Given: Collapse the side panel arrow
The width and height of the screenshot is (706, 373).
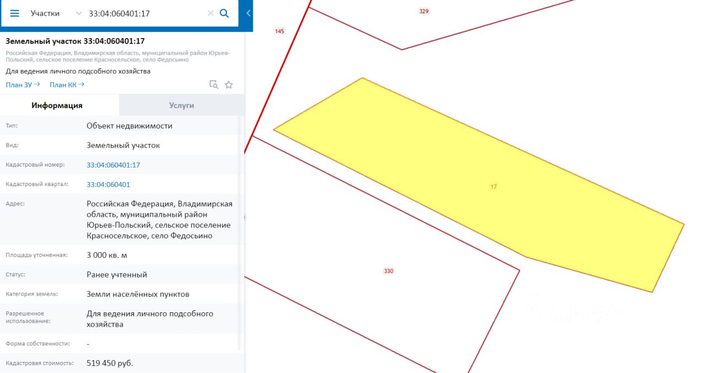Looking at the screenshot, I should (x=248, y=13).
